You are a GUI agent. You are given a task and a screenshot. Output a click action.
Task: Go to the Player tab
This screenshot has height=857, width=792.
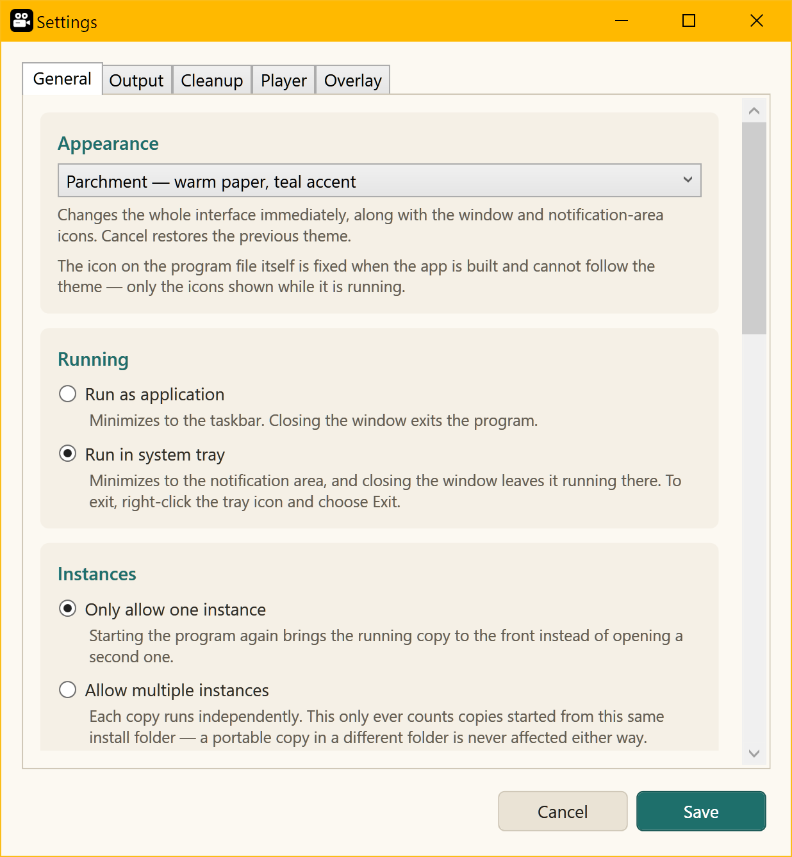284,80
